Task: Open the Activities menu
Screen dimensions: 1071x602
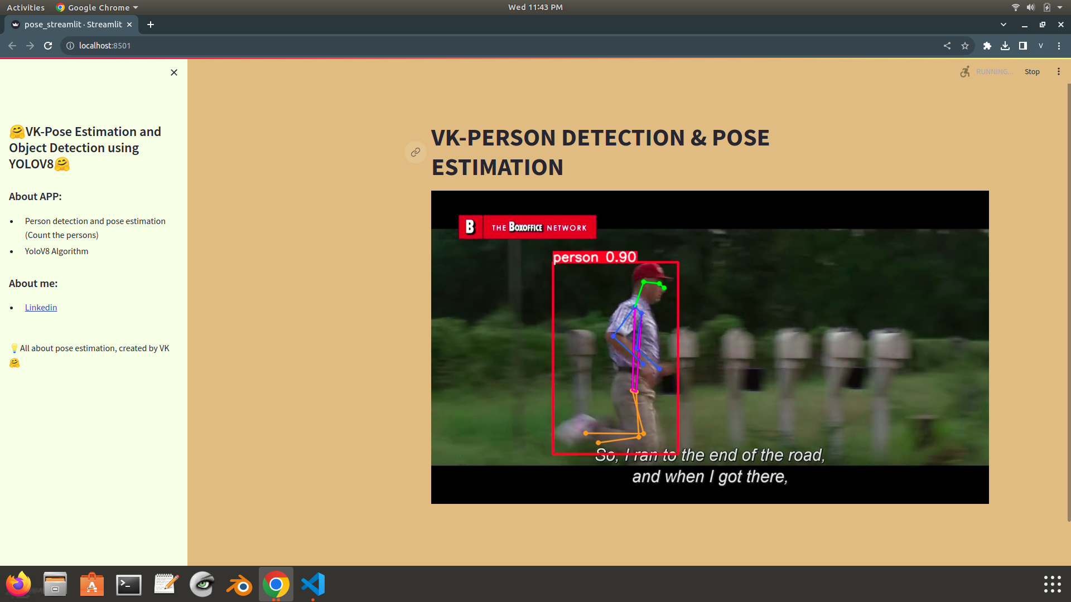Action: 25,7
